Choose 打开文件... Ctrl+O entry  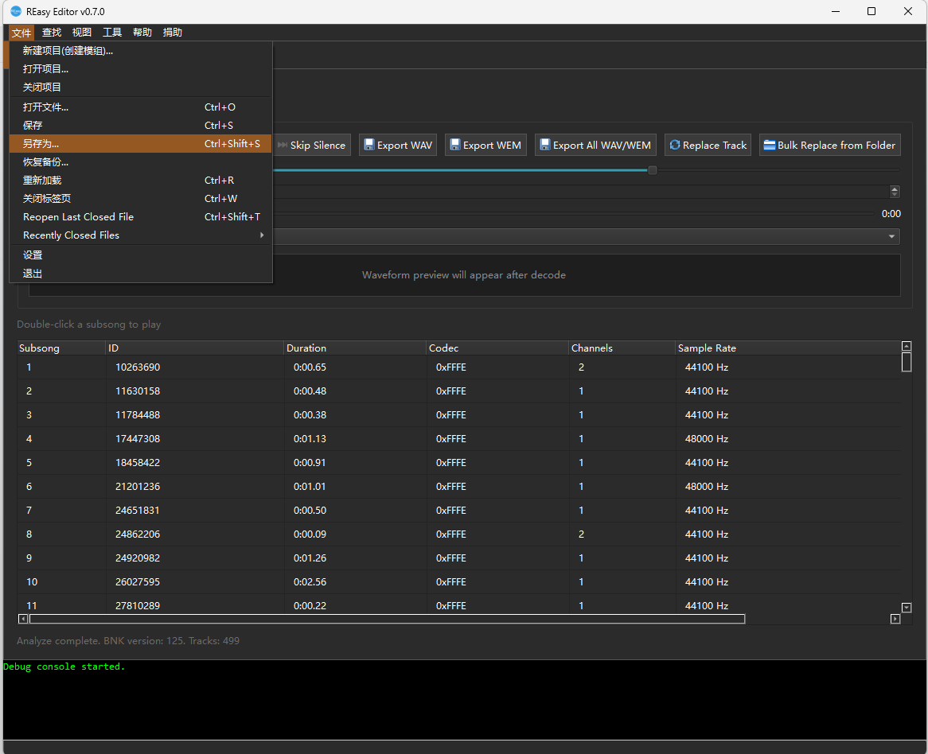tap(140, 107)
